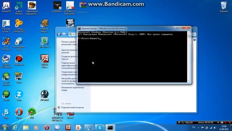Open the password reset disk creation link

pos(69,58)
